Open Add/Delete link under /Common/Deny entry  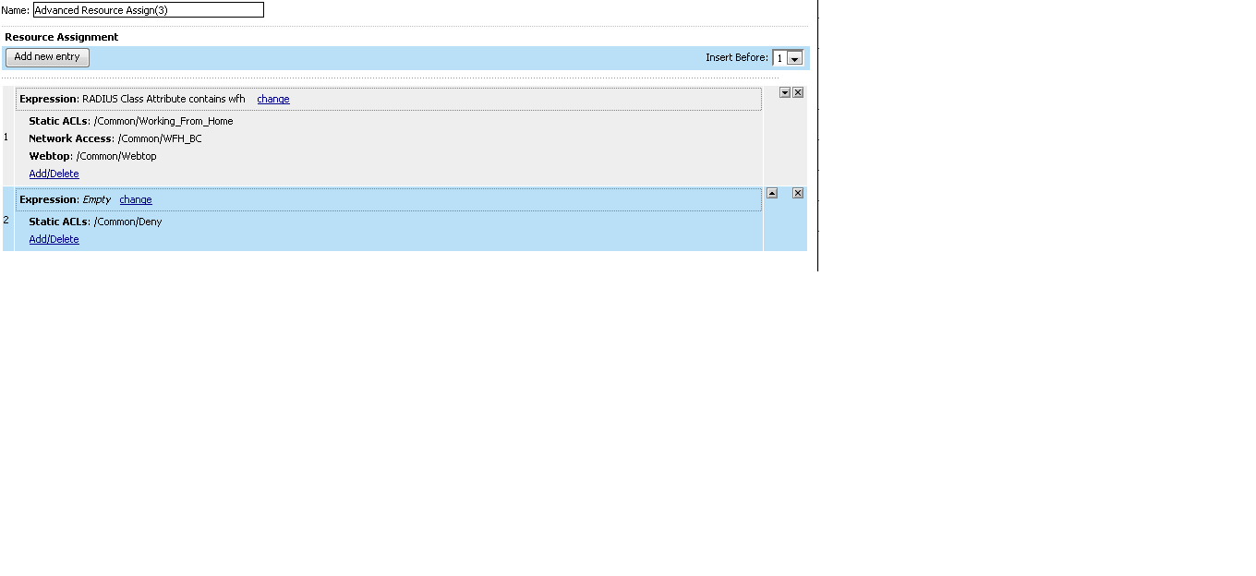click(x=53, y=238)
